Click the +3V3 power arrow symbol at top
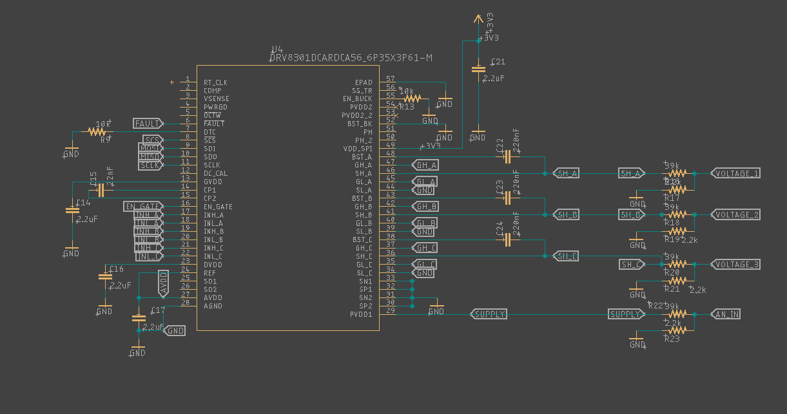The image size is (787, 414). (x=478, y=19)
